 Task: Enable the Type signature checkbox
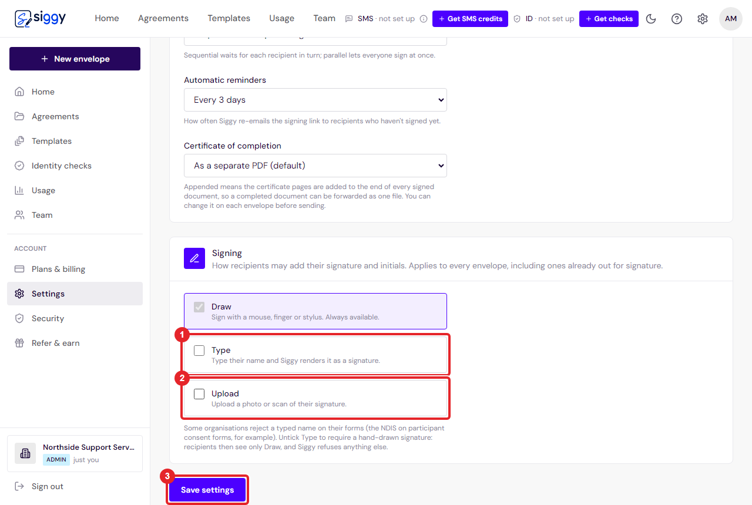click(x=199, y=351)
